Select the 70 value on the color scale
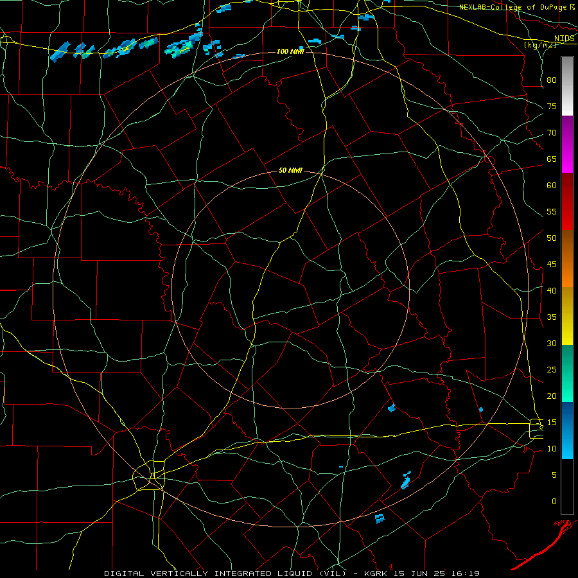The width and height of the screenshot is (578, 578). click(552, 133)
